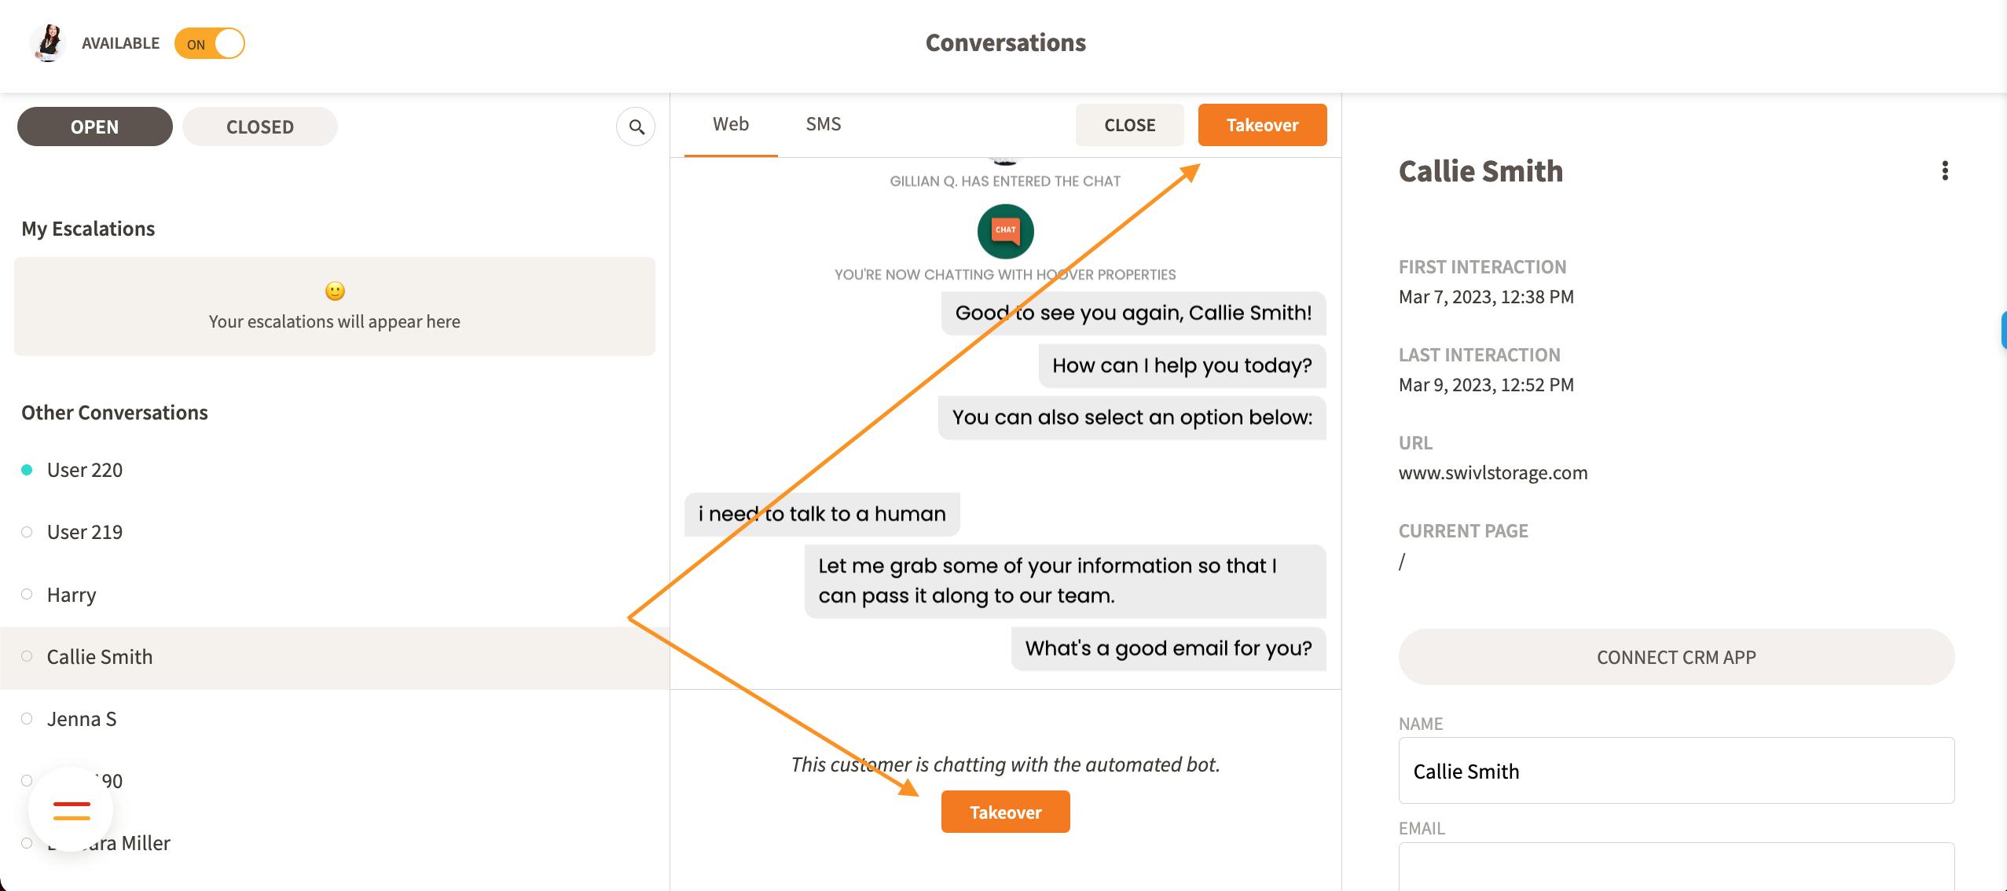The image size is (2007, 891).
Task: Select the Web tab
Action: tap(730, 124)
